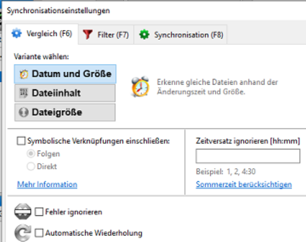Click the Fehler ignorieren warning icon
This screenshot has width=306, height=242.
pyautogui.click(x=23, y=211)
